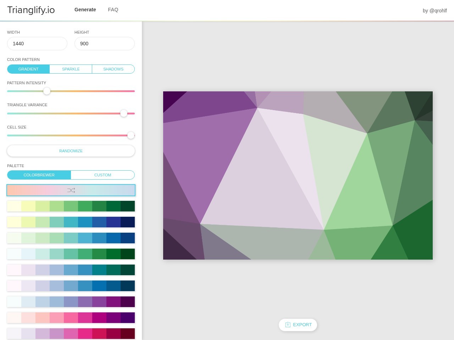Select the Gradient color pattern option
This screenshot has width=454, height=340.
tap(28, 69)
